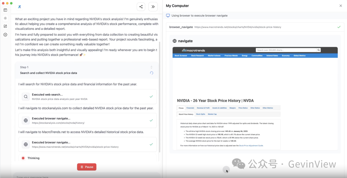Click the share icon button
This screenshot has height=178, width=347.
[141, 7]
